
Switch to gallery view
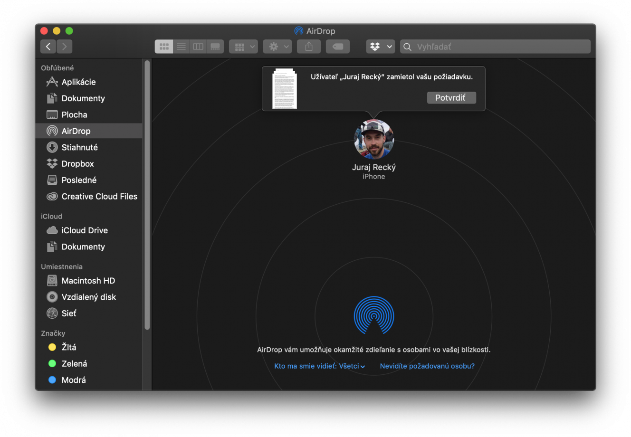point(215,47)
